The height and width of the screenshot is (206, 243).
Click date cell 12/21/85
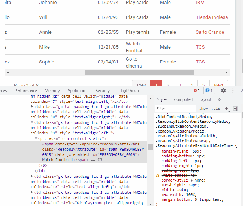[x=108, y=47]
